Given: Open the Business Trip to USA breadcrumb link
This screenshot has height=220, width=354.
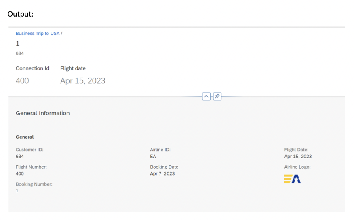Looking at the screenshot, I should tap(38, 34).
